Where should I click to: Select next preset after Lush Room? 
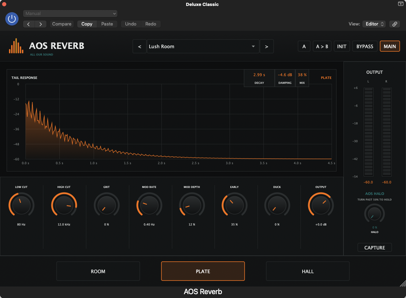tap(267, 46)
